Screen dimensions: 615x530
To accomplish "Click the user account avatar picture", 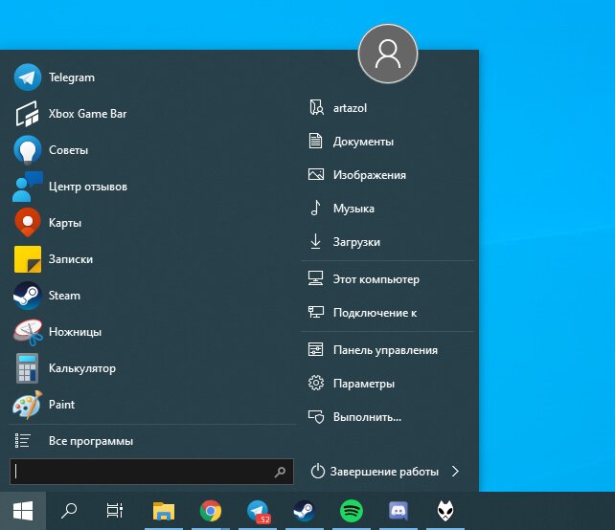I will 388,54.
